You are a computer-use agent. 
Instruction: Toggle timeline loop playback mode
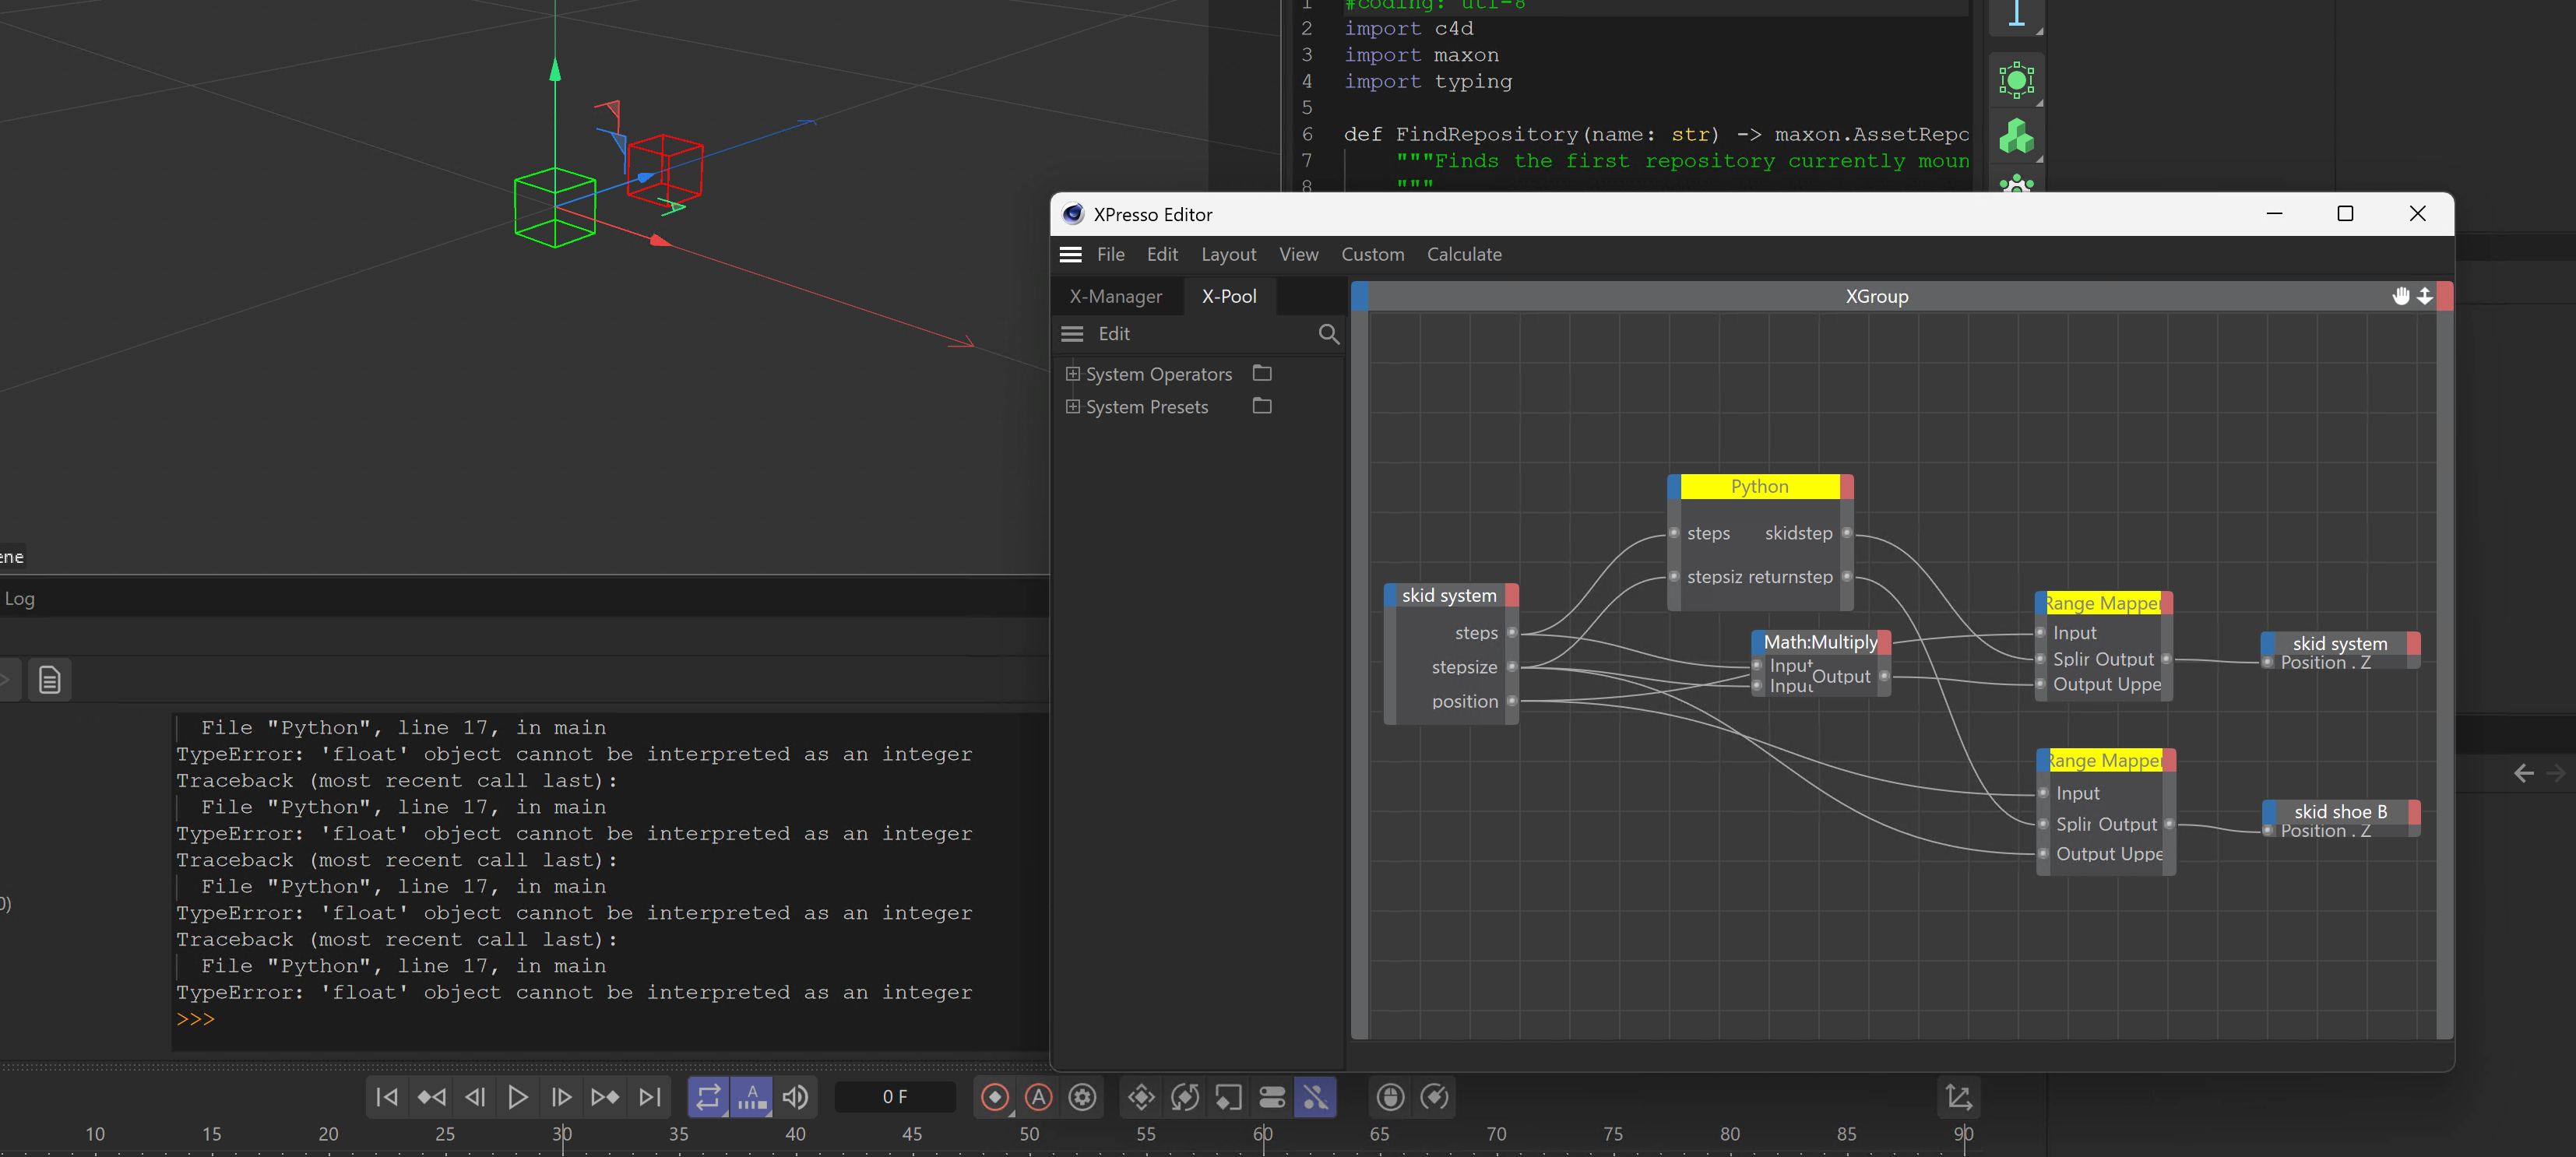[x=708, y=1097]
